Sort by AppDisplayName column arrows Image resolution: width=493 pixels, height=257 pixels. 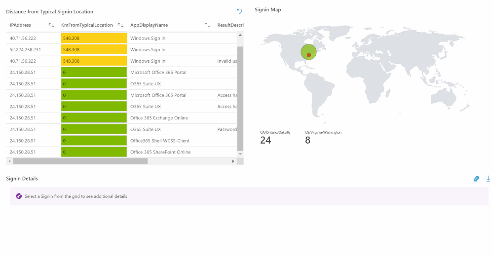(x=207, y=25)
